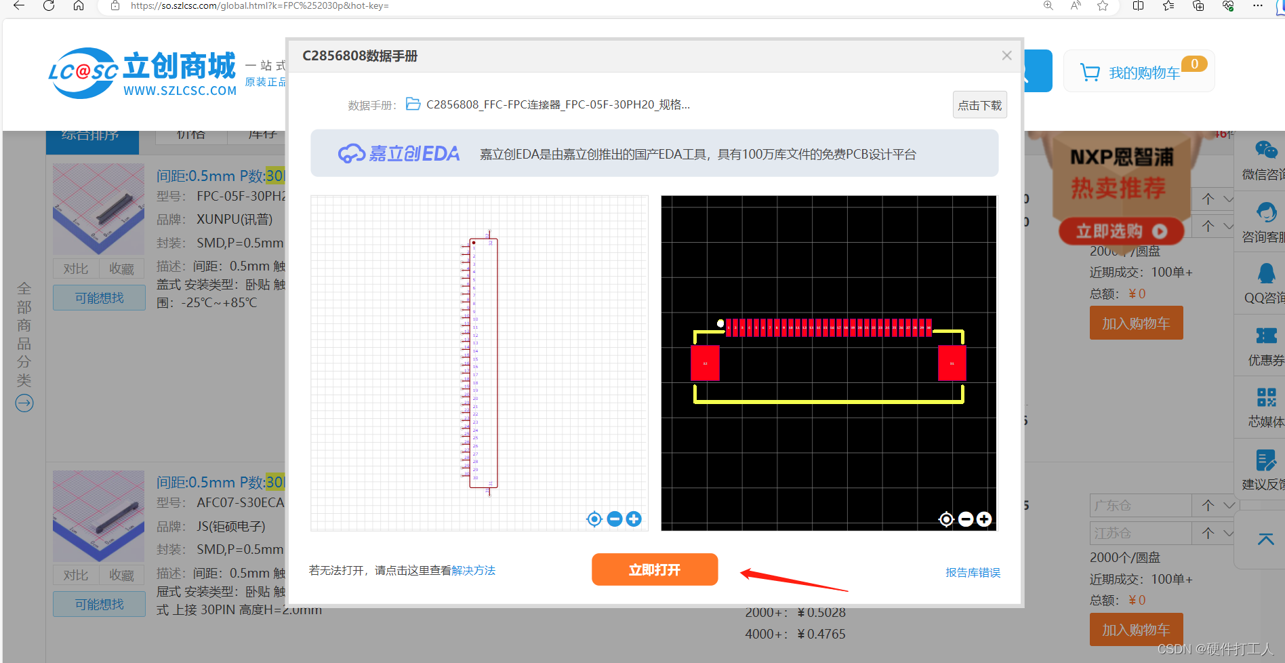Click 可能想找 under JS钜硕电子 product
This screenshot has width=1285, height=663.
pyautogui.click(x=99, y=604)
